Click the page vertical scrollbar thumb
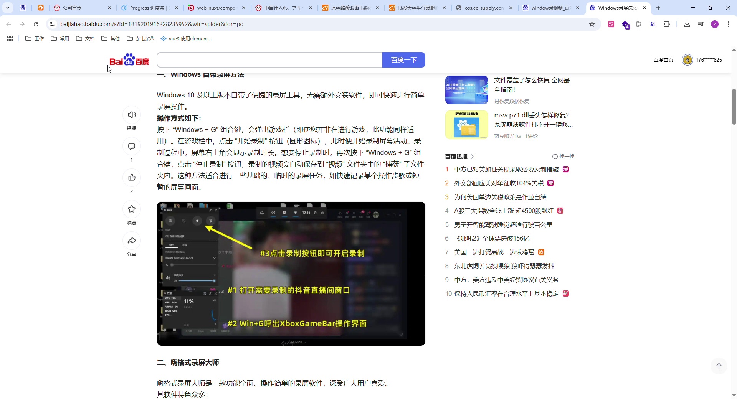 [x=734, y=107]
